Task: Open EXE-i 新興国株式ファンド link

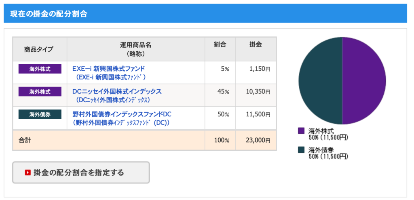Action: [x=108, y=69]
